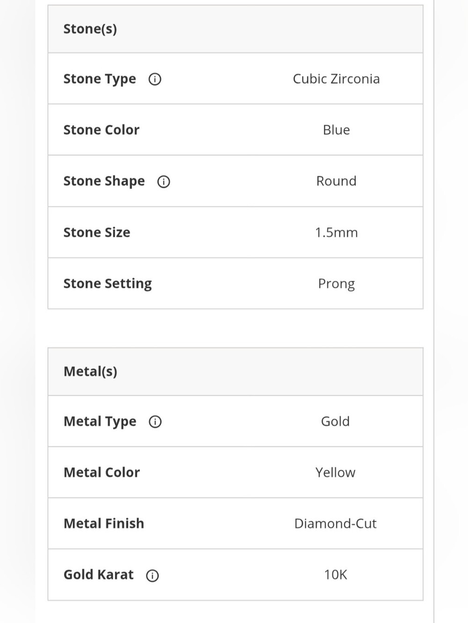Click the Stone Size label

97,233
